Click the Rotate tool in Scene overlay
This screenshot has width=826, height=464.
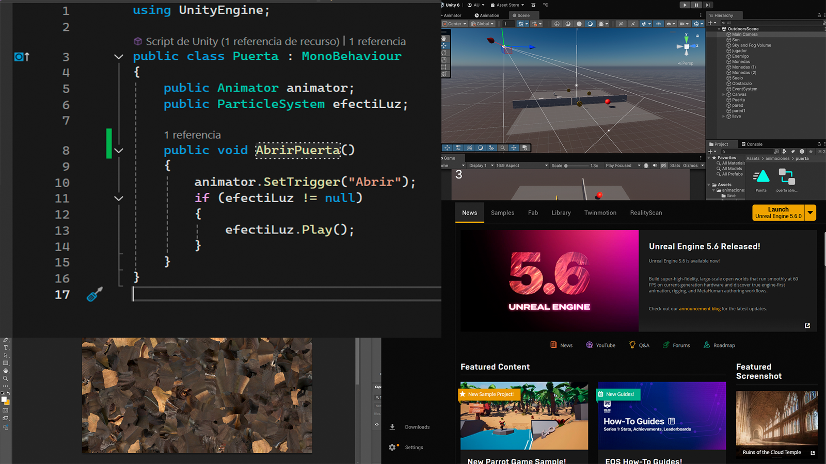pos(444,53)
